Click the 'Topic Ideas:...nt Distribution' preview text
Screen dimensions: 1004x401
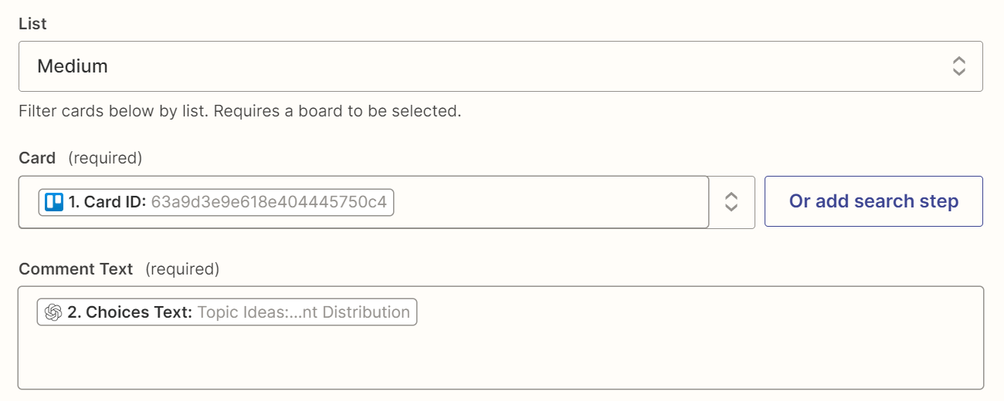click(304, 312)
